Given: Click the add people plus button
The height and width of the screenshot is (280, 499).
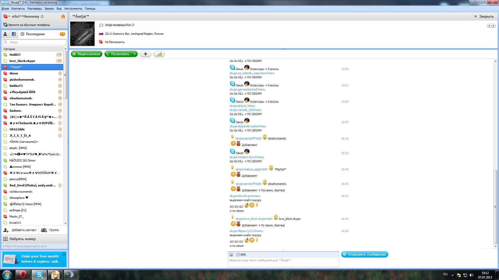Looking at the screenshot, I should tap(146, 54).
